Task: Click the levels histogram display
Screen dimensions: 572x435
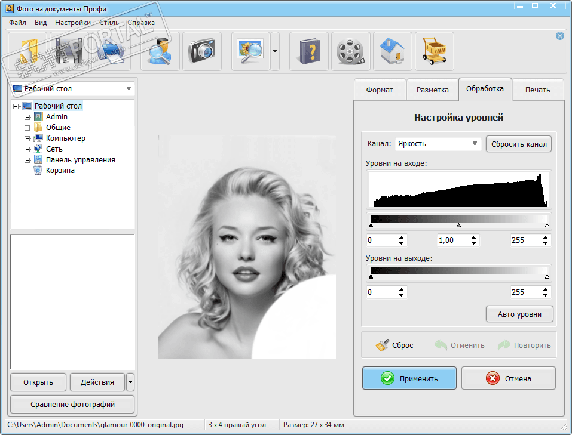Action: 459,190
